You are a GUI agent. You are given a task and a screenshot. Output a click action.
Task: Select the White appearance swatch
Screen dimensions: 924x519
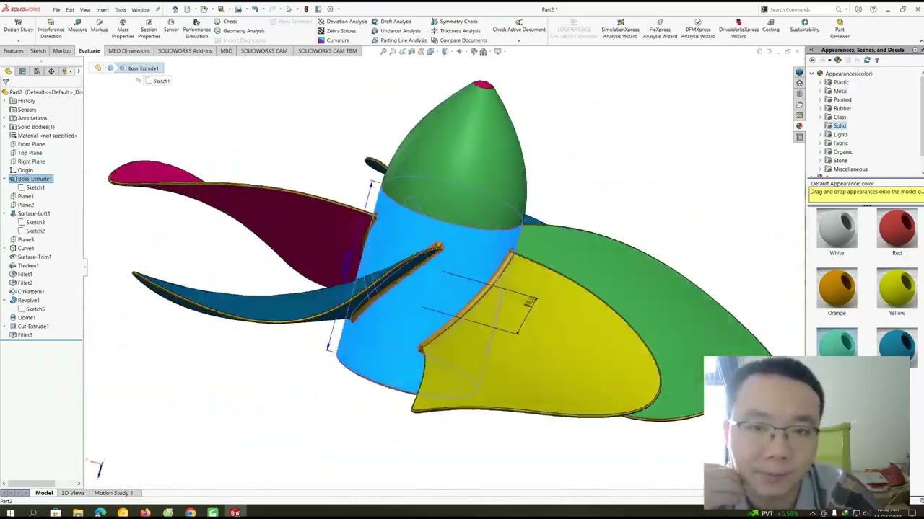(837, 229)
